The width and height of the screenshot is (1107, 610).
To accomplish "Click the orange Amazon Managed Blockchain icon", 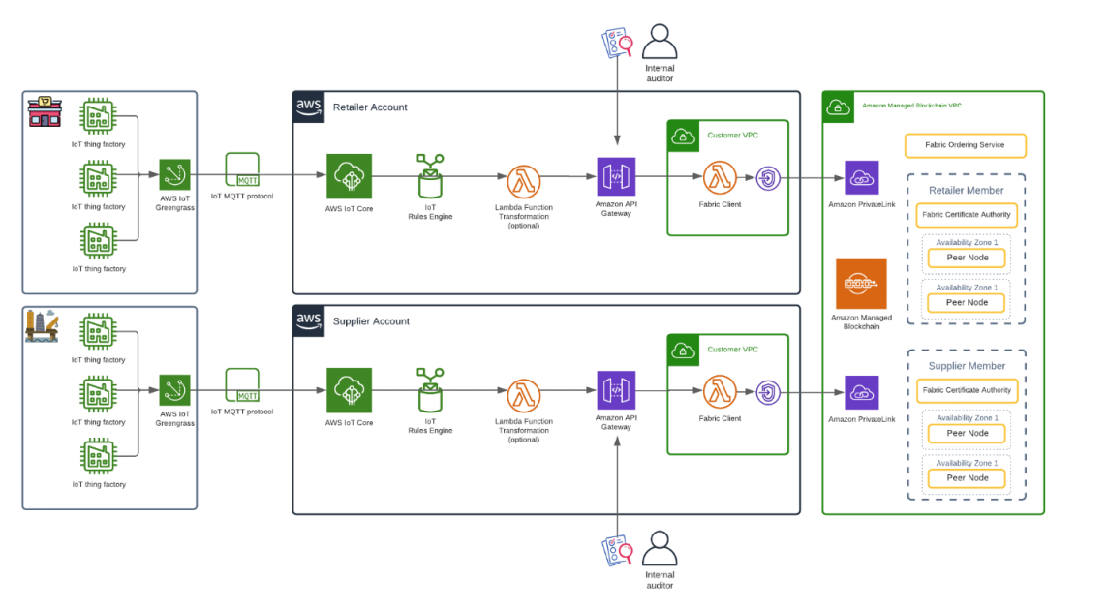I will click(861, 284).
